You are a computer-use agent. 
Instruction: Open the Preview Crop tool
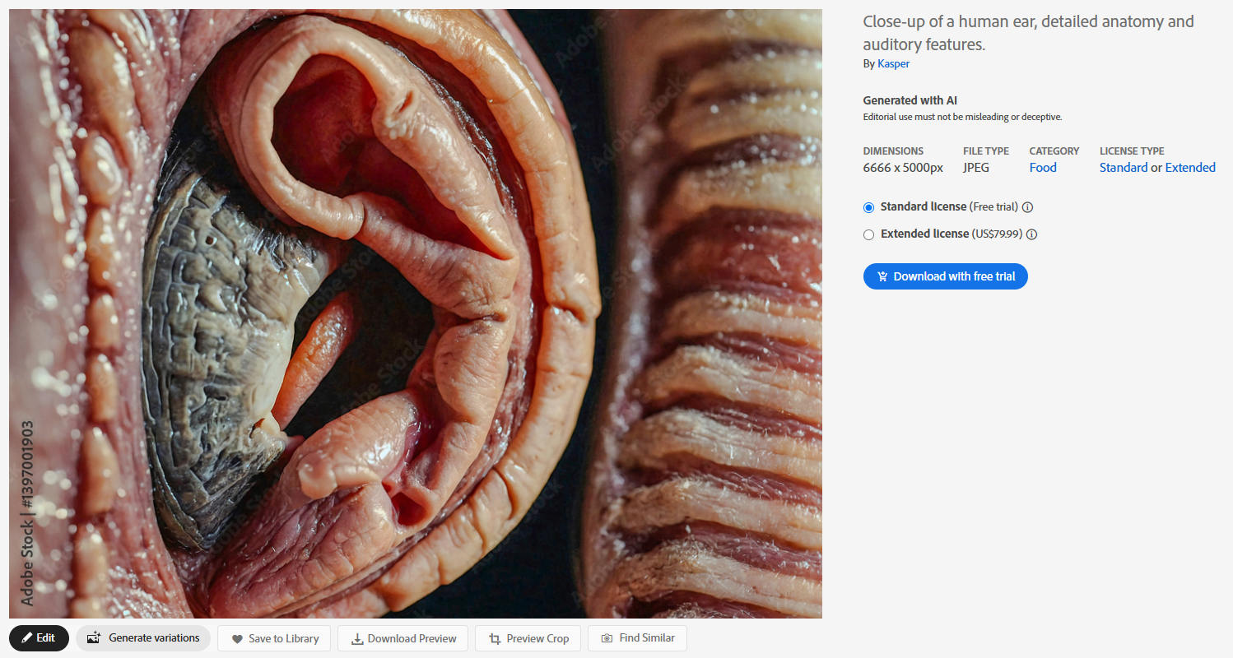[528, 638]
